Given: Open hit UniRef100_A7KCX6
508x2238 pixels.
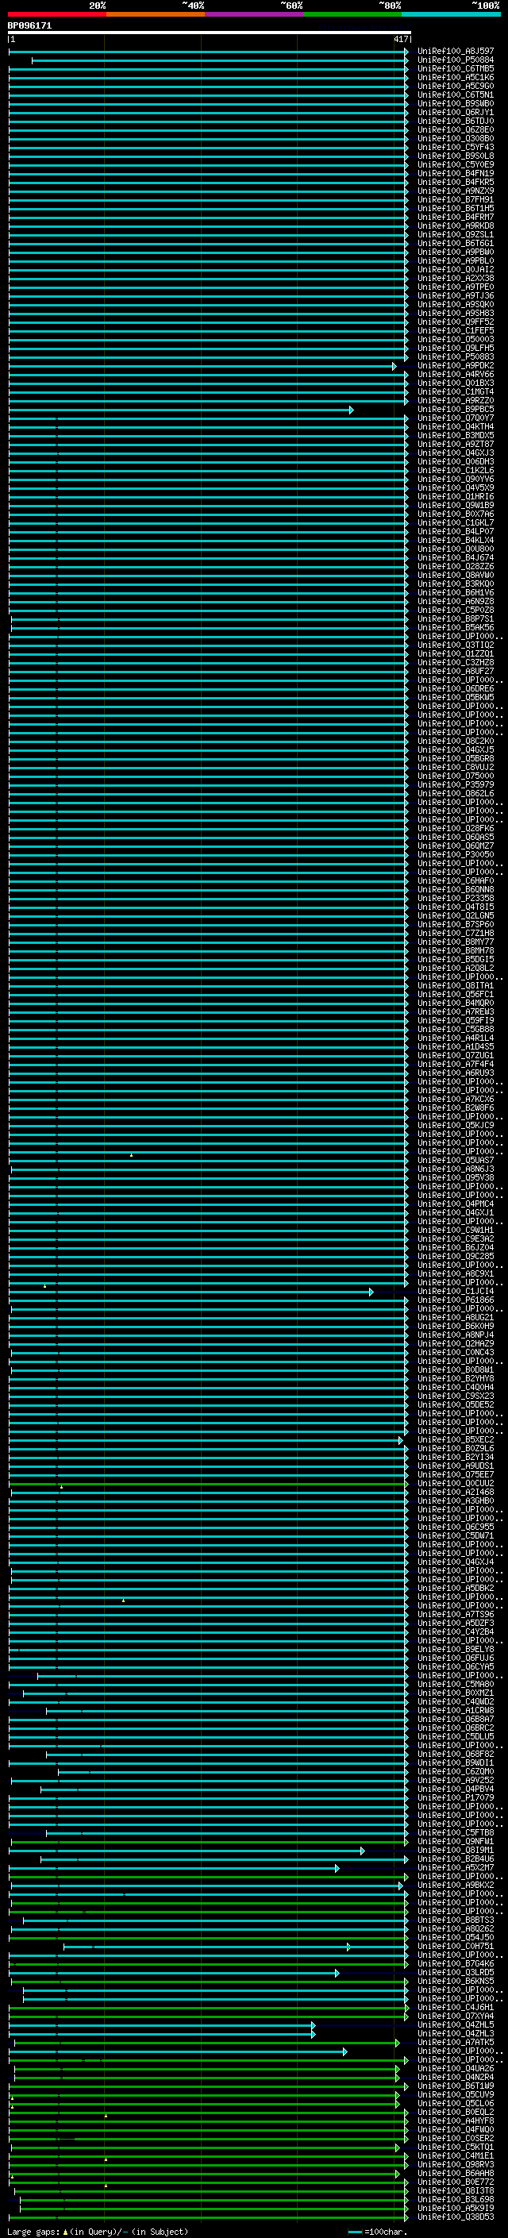Looking at the screenshot, I should pyautogui.click(x=455, y=1099).
